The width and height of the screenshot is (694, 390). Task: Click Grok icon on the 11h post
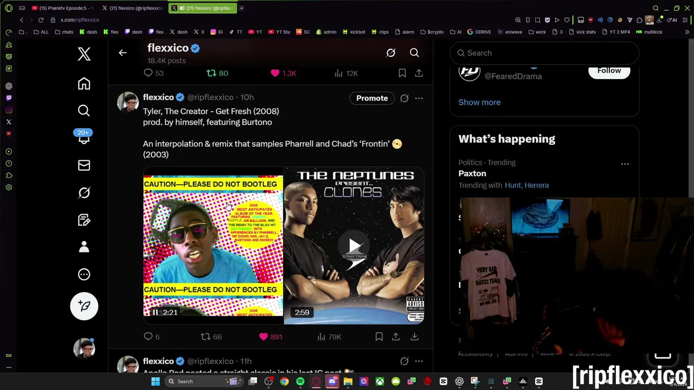tap(404, 361)
